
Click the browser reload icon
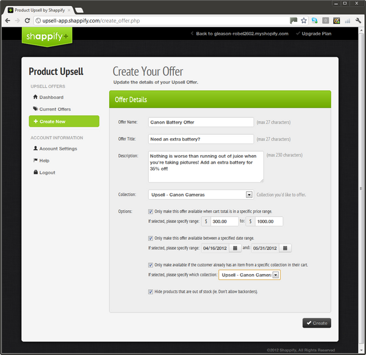[x=28, y=21]
